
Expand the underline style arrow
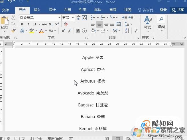point(39,24)
